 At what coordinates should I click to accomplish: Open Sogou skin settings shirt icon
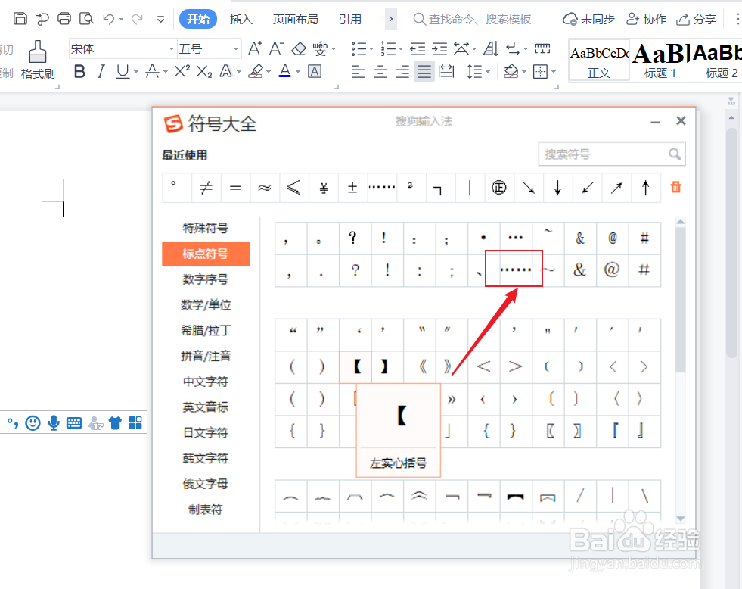[115, 422]
